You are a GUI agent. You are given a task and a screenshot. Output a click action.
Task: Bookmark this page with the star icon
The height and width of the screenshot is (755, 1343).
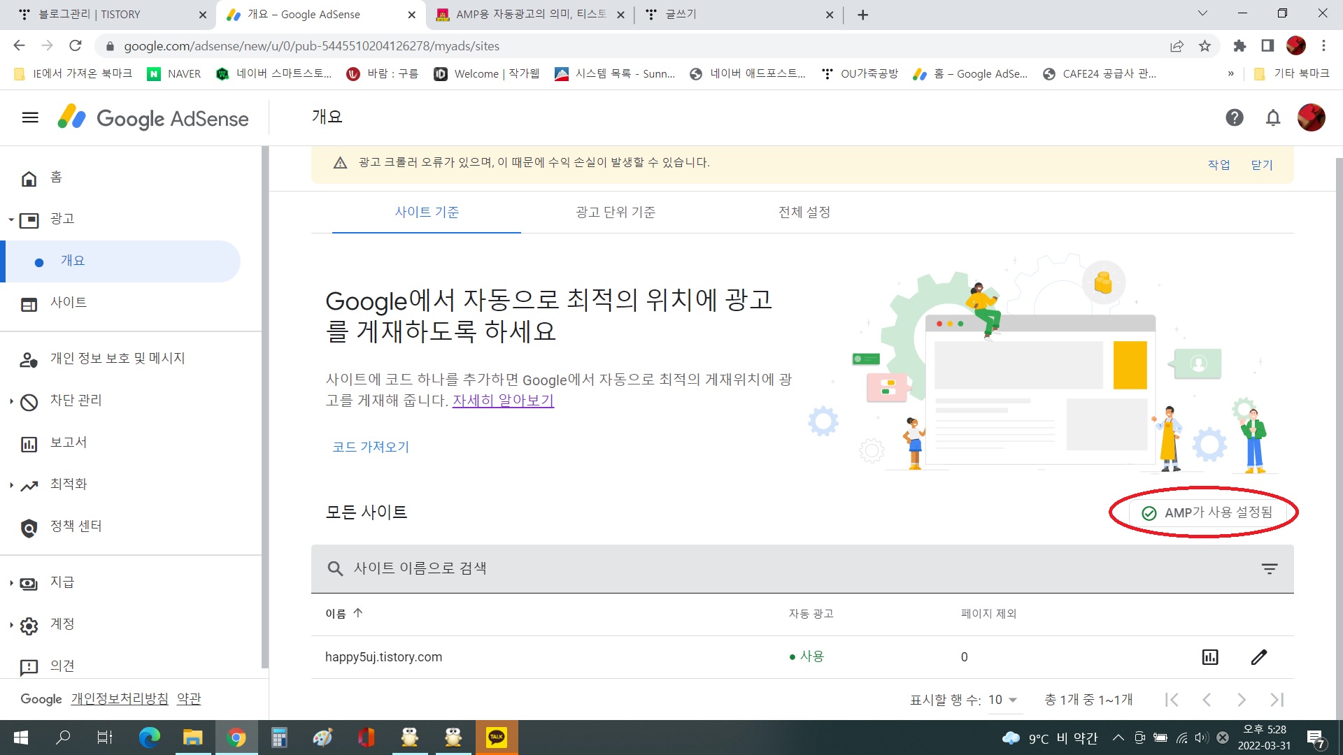pos(1205,46)
